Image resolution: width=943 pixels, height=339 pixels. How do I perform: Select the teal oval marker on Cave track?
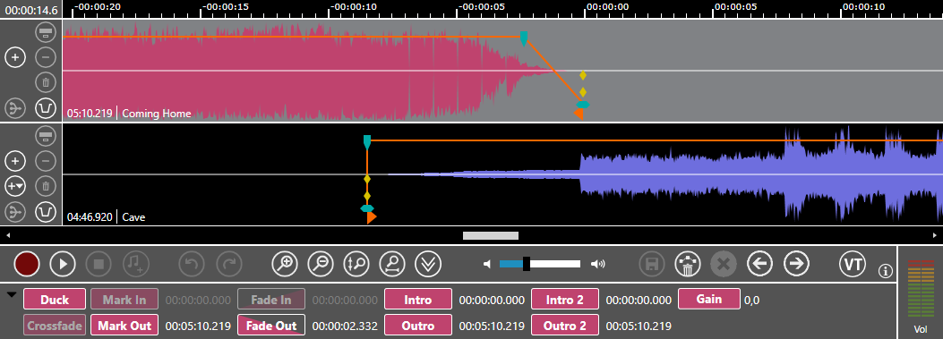coord(367,208)
